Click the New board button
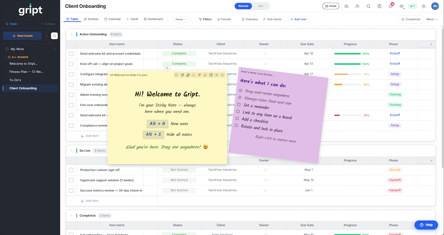 click(22, 36)
